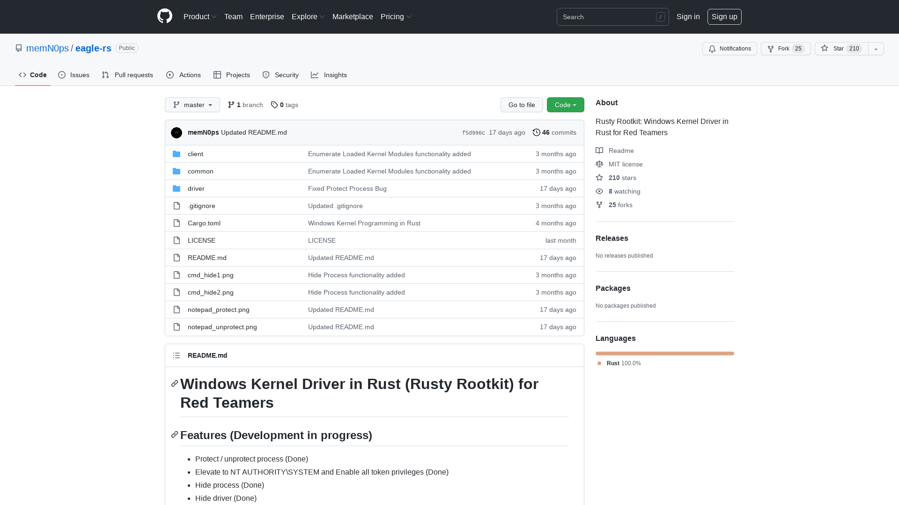The image size is (899, 505).
Task: Click the tag icon beside 0 tags
Action: pos(274,105)
